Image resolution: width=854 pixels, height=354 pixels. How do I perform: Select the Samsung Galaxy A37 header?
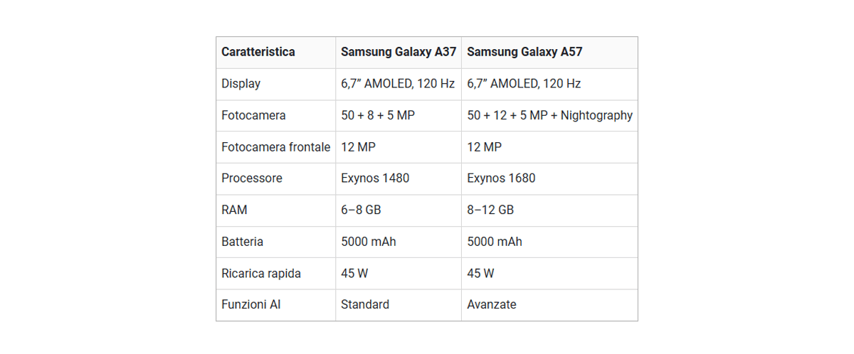pos(399,52)
